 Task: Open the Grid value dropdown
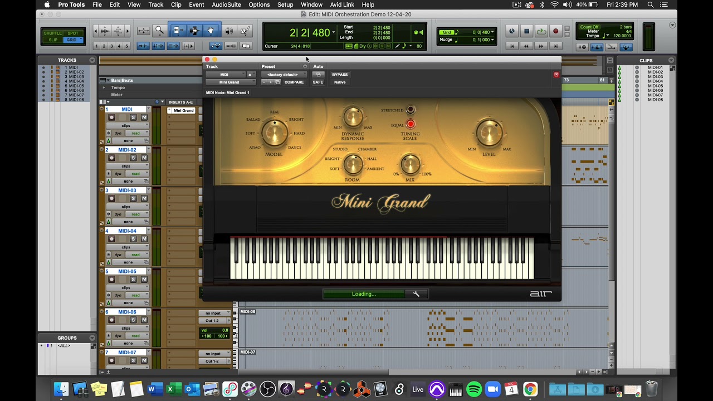pos(492,32)
